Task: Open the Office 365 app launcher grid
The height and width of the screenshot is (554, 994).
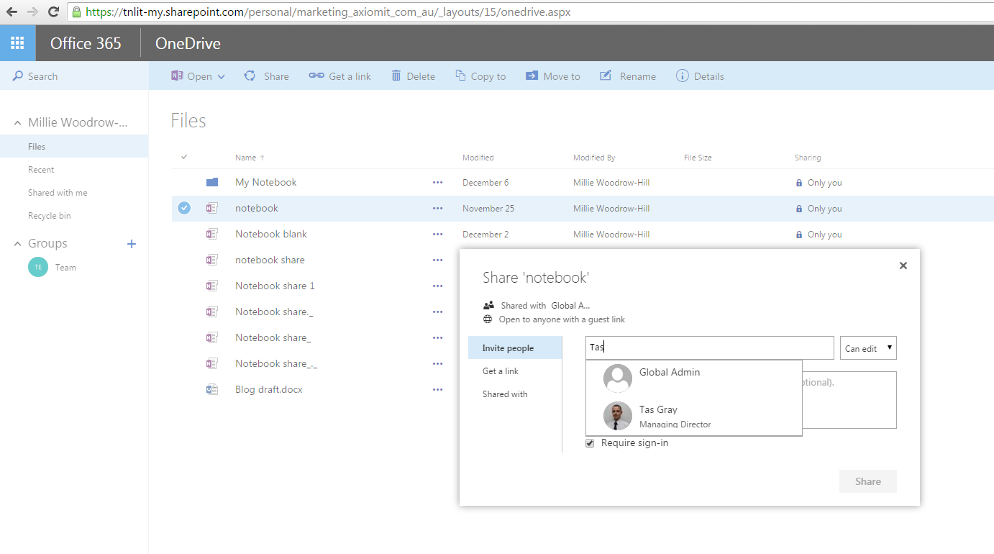Action: pos(17,43)
